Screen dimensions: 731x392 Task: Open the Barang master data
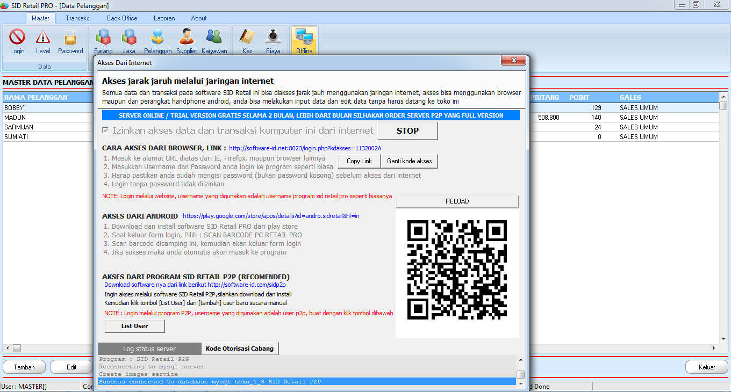point(103,41)
